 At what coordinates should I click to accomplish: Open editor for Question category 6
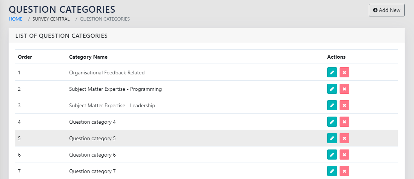tap(332, 155)
